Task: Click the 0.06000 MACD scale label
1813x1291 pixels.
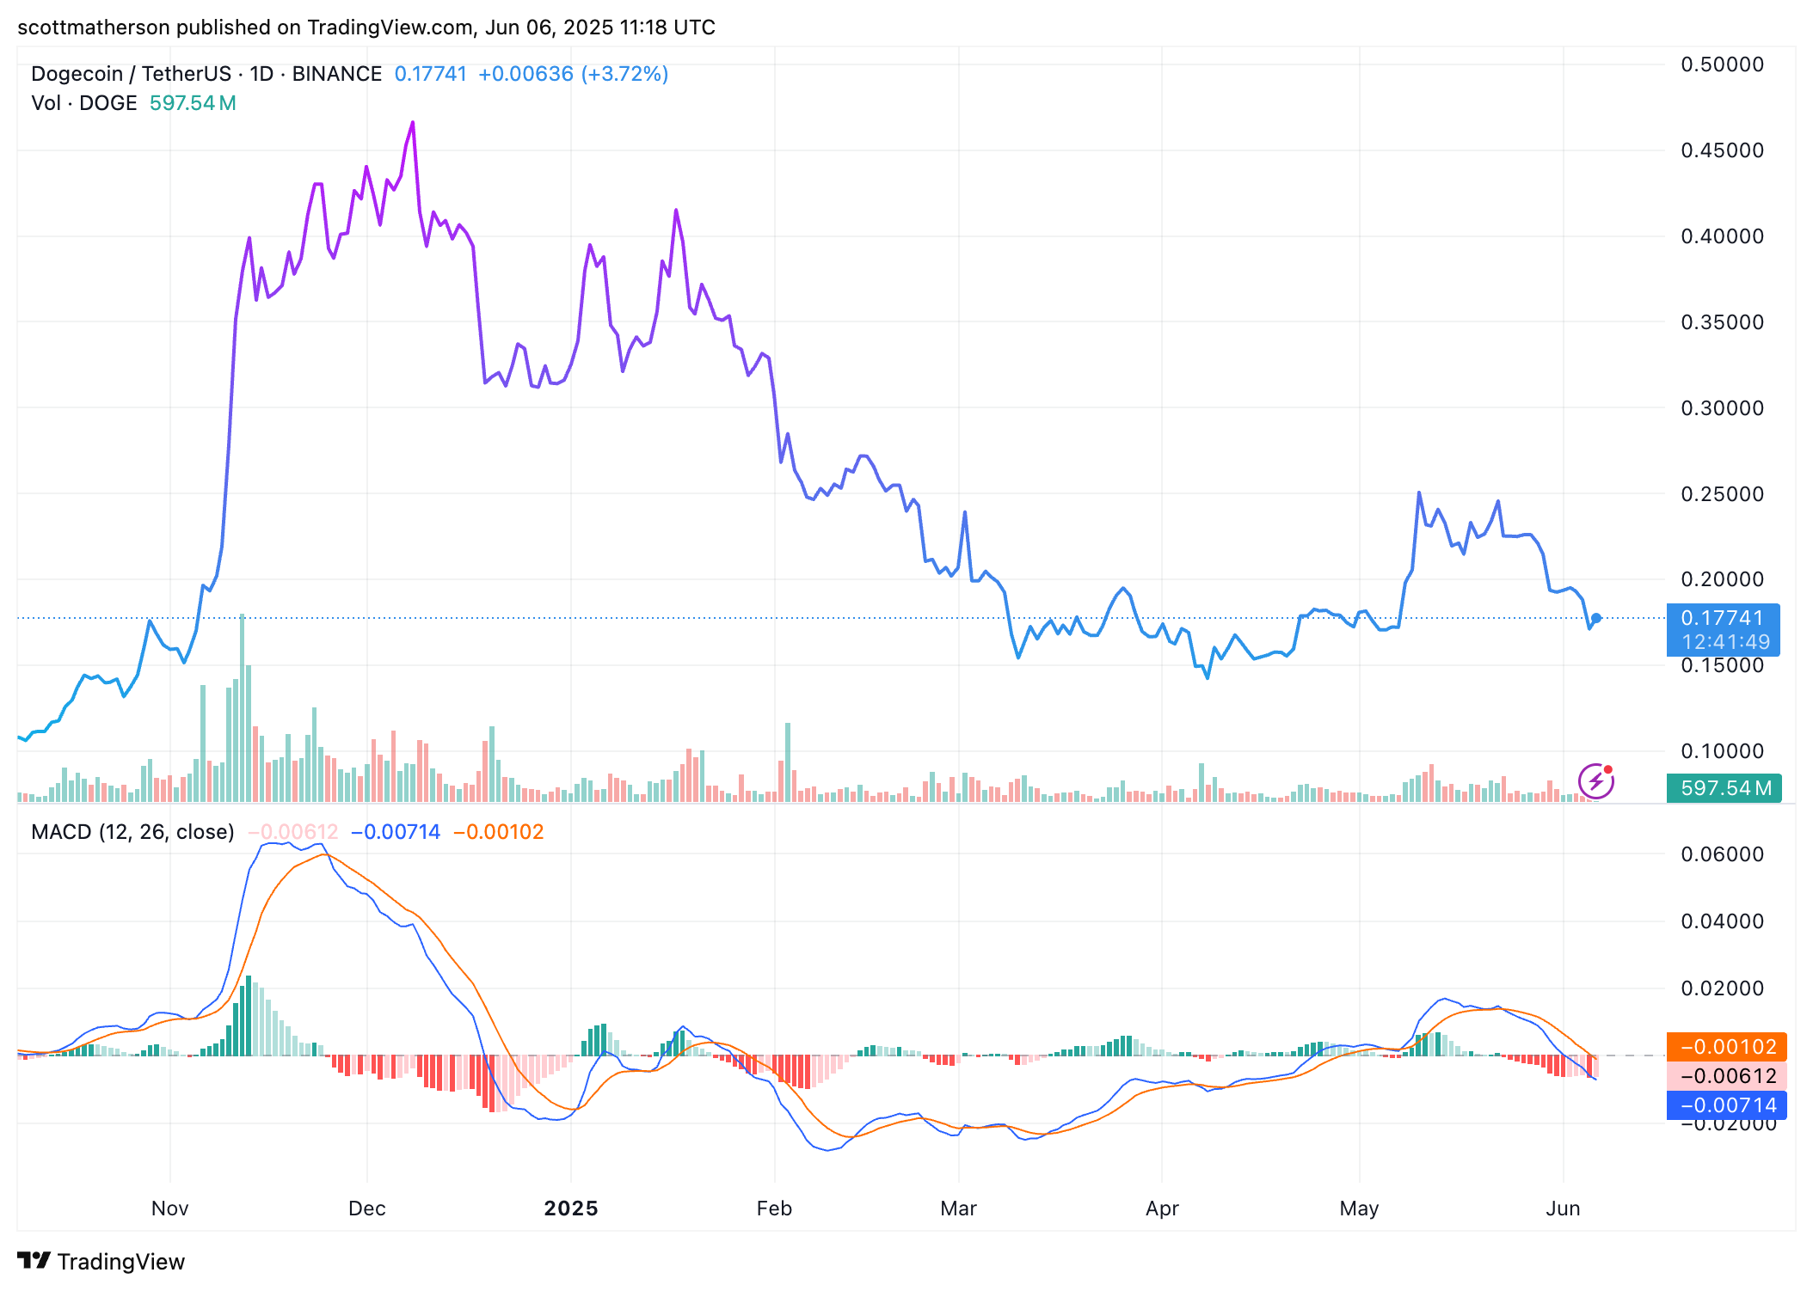Action: pyautogui.click(x=1722, y=854)
